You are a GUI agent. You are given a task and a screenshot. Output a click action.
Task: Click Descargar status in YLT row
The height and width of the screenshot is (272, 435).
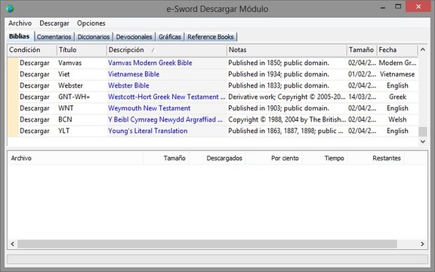[35, 131]
